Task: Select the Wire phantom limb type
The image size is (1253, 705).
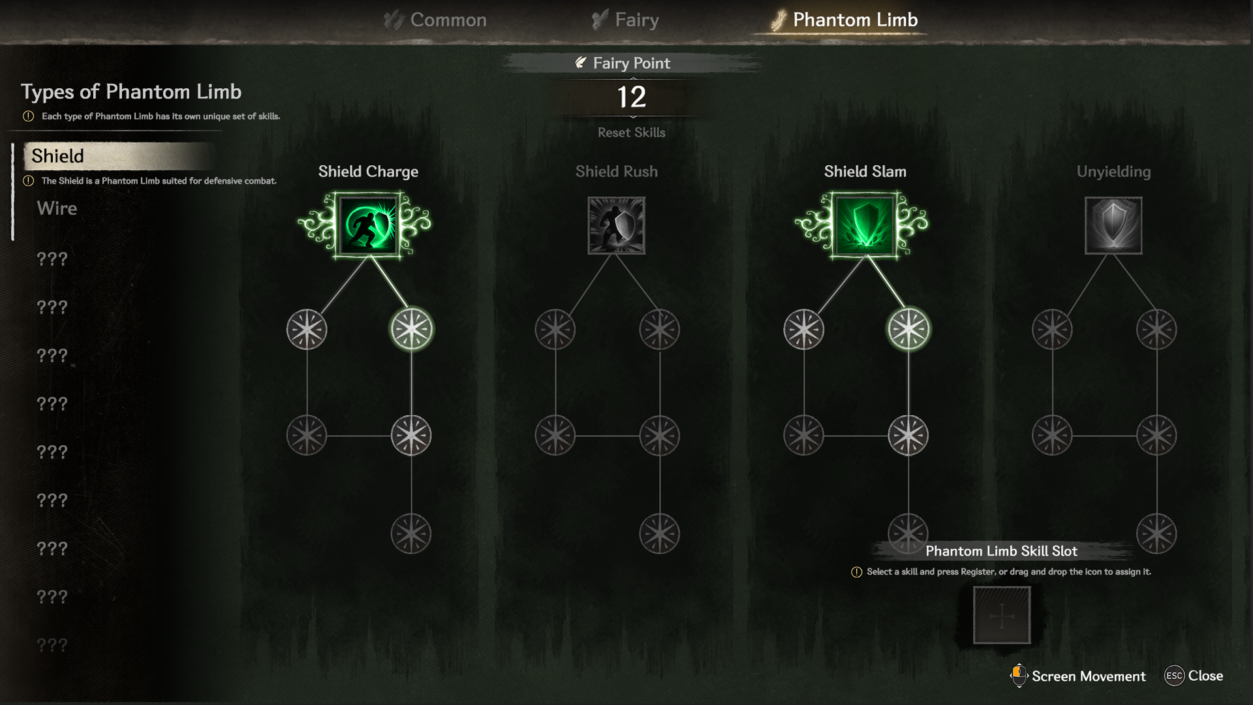Action: coord(57,208)
